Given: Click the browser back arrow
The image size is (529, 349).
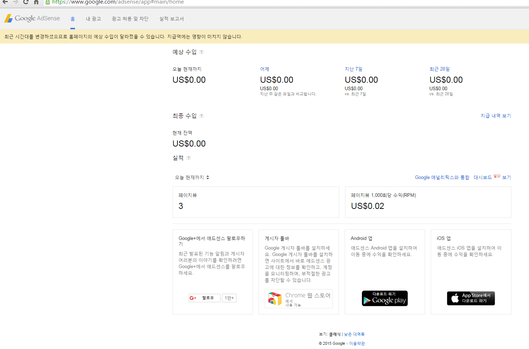Looking at the screenshot, I should 5,2.
